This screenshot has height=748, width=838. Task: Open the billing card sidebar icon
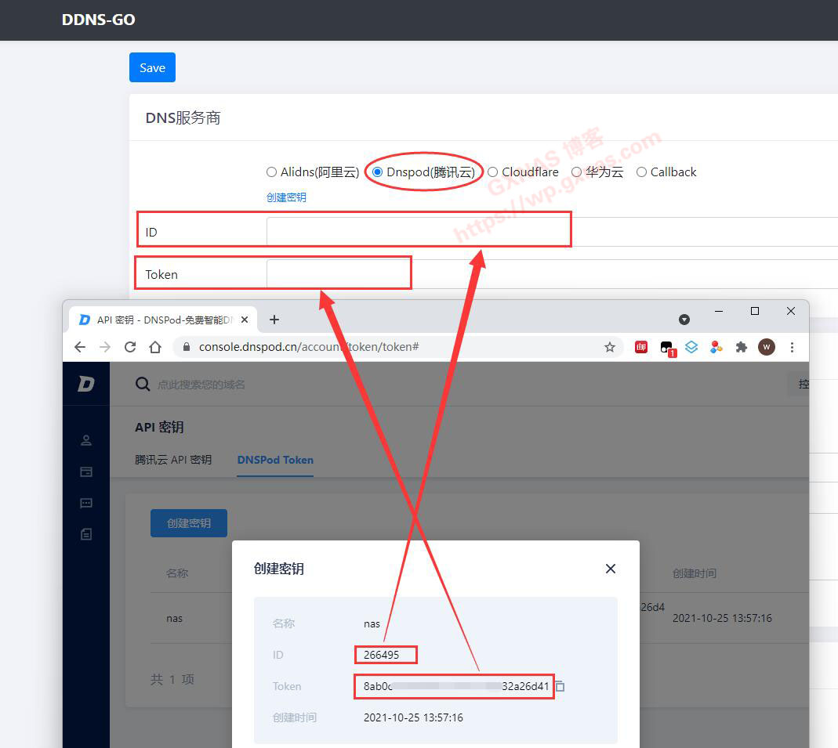[86, 472]
